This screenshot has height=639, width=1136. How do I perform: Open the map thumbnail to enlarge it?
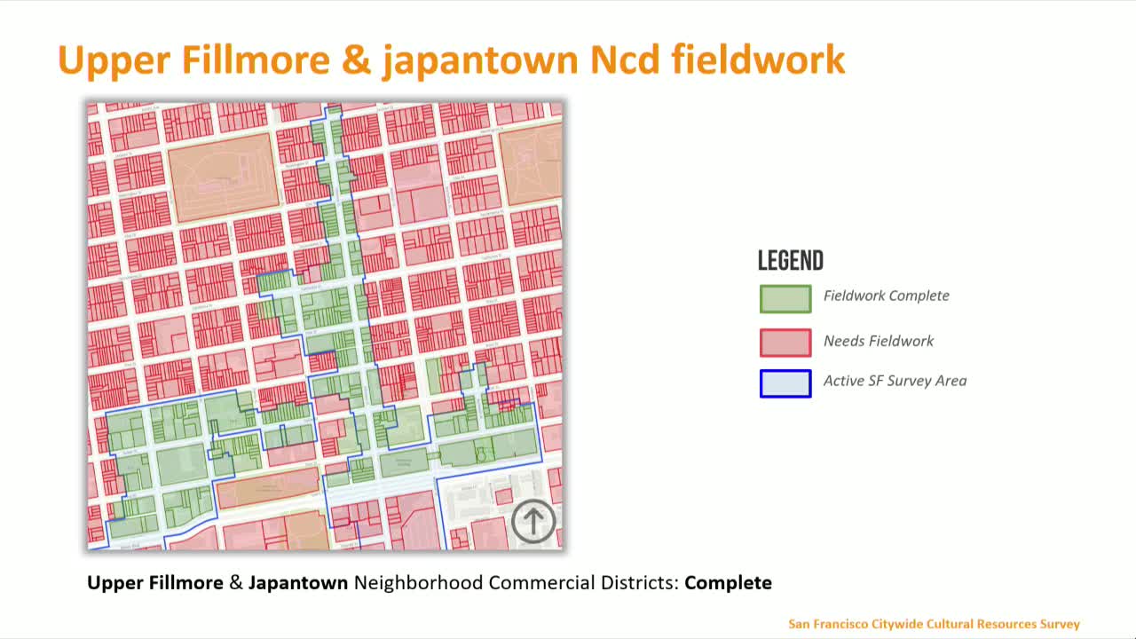[x=325, y=324]
